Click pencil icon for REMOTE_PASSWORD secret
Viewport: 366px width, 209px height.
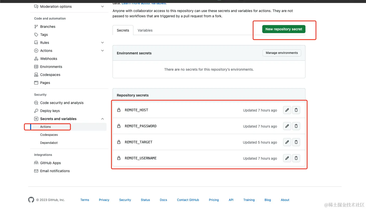(x=287, y=126)
